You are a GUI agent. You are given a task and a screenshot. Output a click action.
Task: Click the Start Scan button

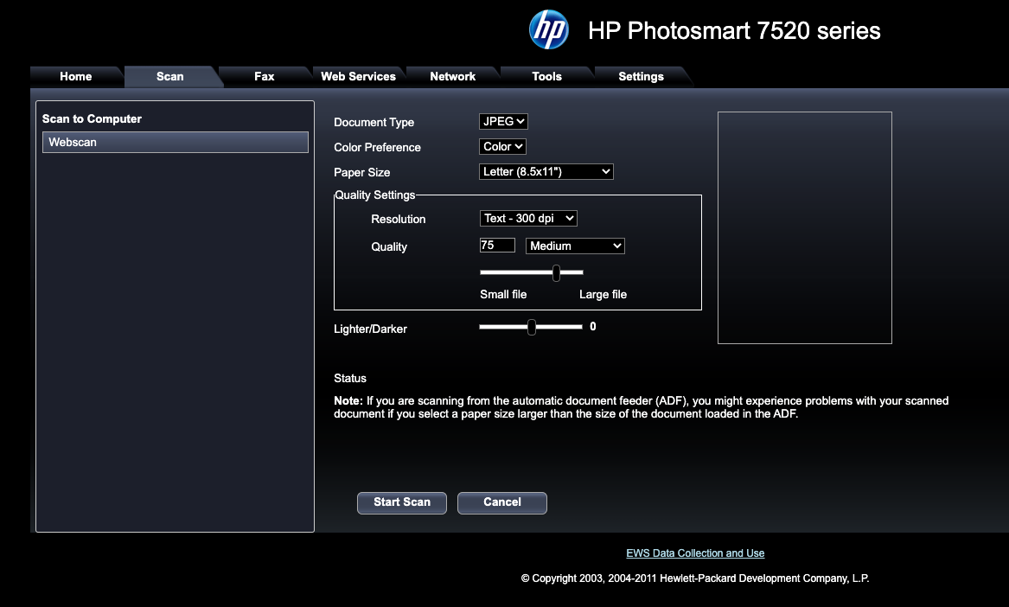(402, 502)
